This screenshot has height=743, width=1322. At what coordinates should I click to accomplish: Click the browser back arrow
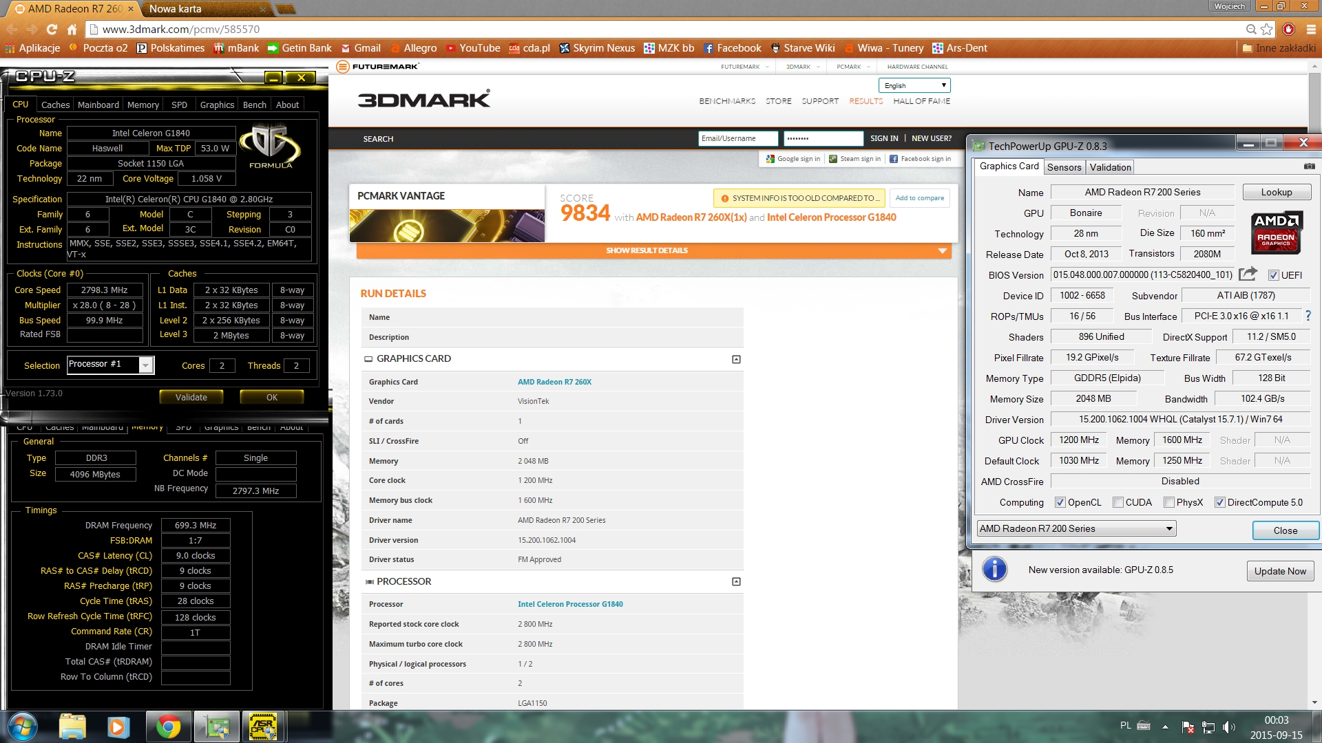pos(12,29)
